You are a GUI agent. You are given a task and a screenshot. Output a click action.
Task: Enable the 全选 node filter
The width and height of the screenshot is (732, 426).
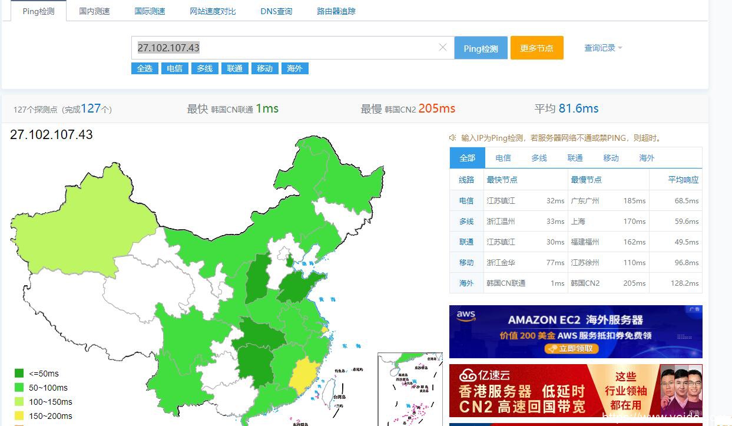coord(144,68)
